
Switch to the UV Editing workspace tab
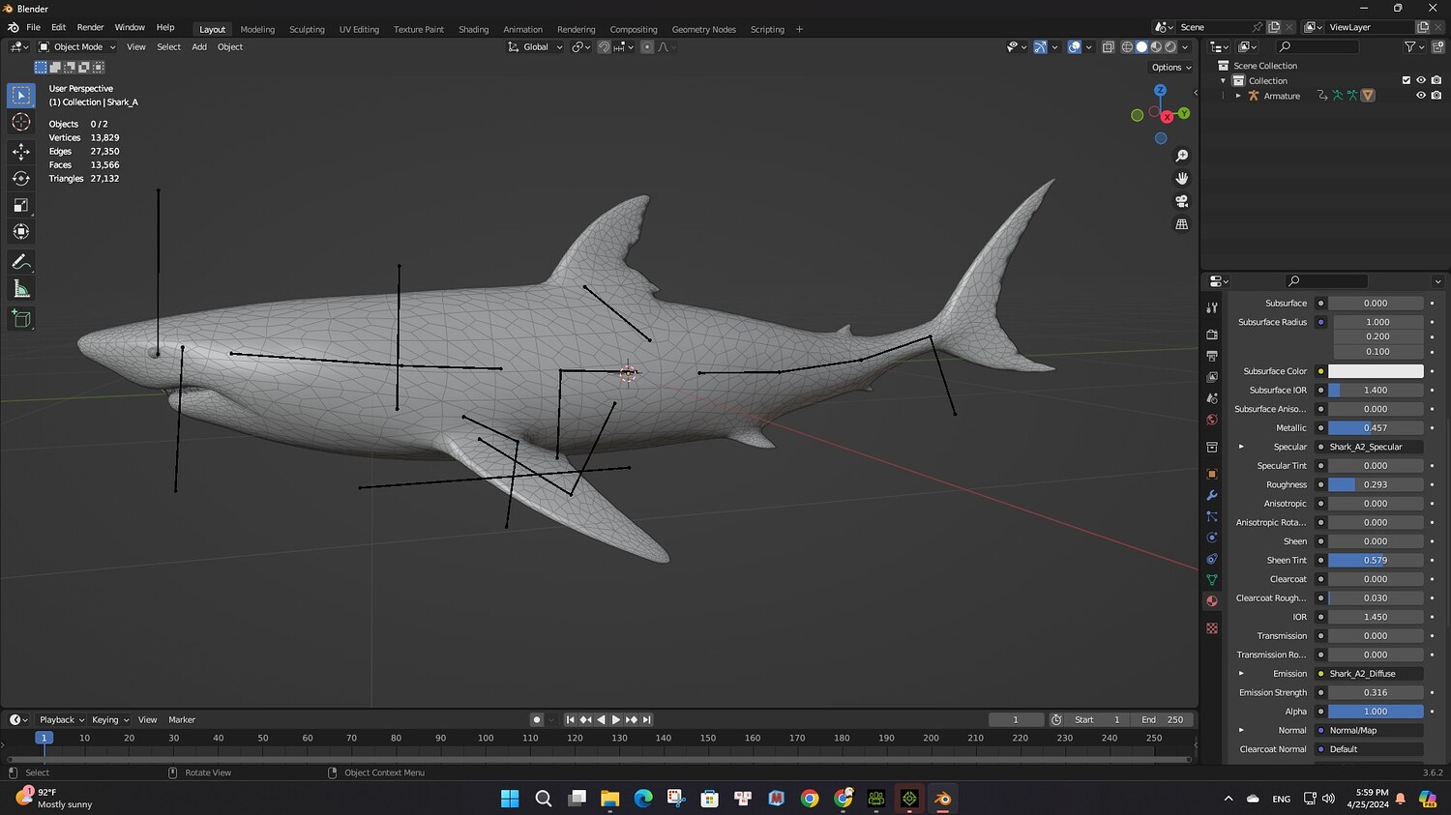(359, 29)
